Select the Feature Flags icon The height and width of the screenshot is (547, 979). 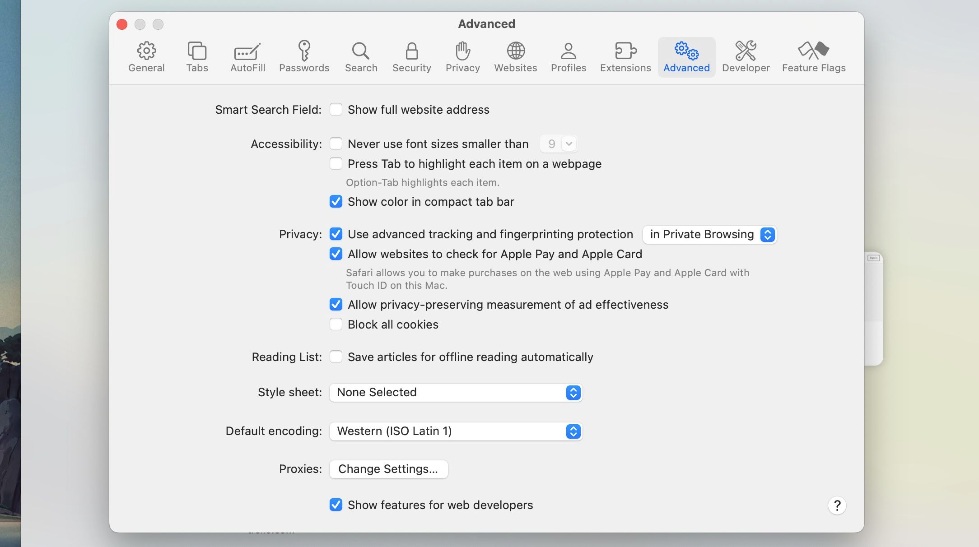[813, 56]
